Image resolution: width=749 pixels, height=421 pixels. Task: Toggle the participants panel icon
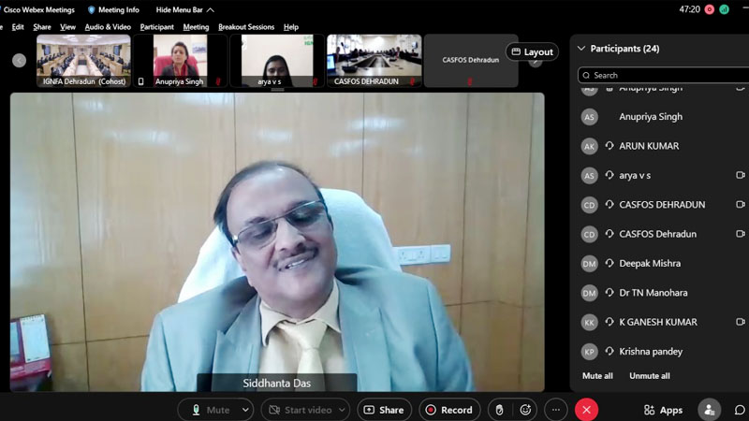coord(709,410)
